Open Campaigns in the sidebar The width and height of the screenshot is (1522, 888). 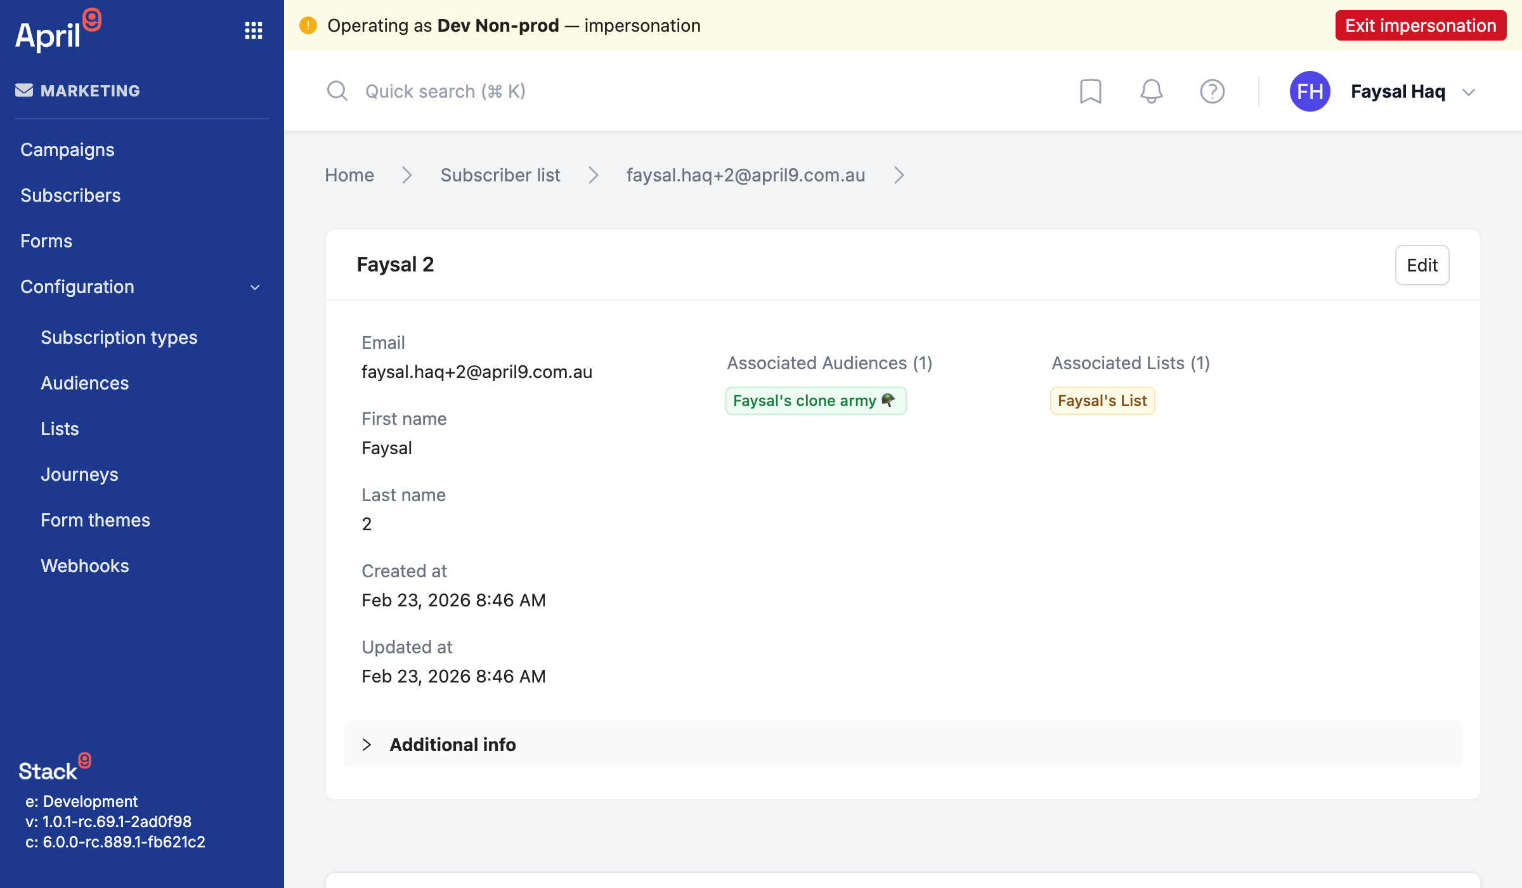[67, 150]
